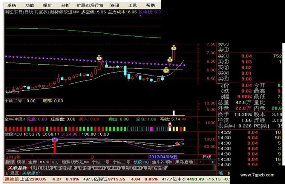Viewport: 285px width, 184px height.
Task: Open the 功能 menu
Action: [x=30, y=5]
